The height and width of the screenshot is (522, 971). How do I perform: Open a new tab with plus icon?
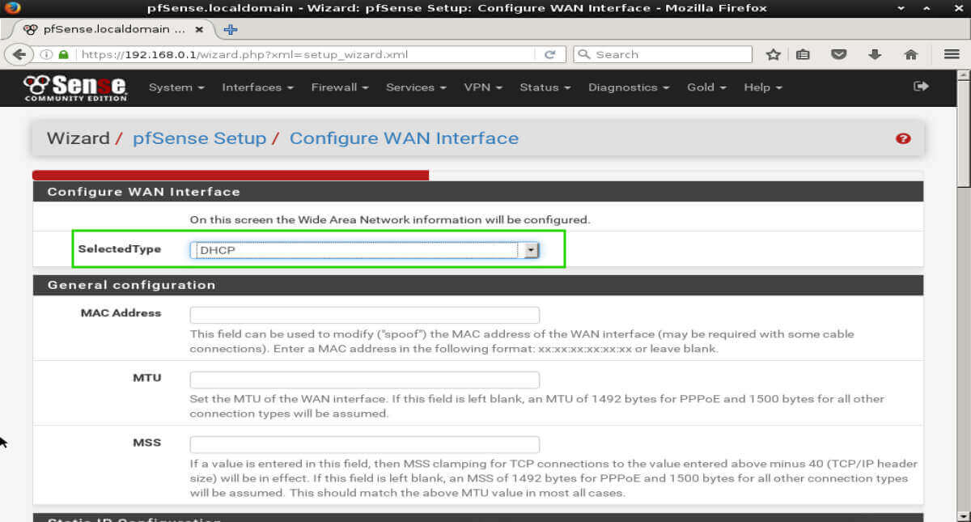(231, 29)
